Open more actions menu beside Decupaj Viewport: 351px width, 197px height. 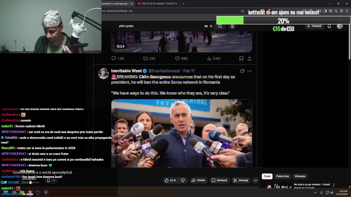[256, 180]
